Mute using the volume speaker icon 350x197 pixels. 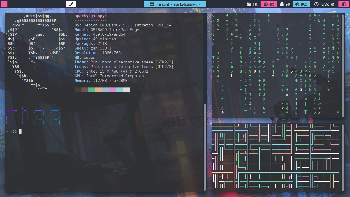[x=297, y=4]
